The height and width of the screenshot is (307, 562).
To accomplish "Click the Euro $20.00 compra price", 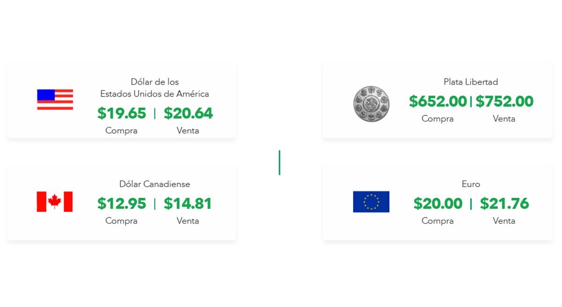I will (438, 204).
